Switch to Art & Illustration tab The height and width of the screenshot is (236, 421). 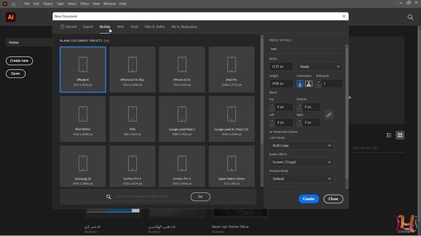pyautogui.click(x=184, y=27)
